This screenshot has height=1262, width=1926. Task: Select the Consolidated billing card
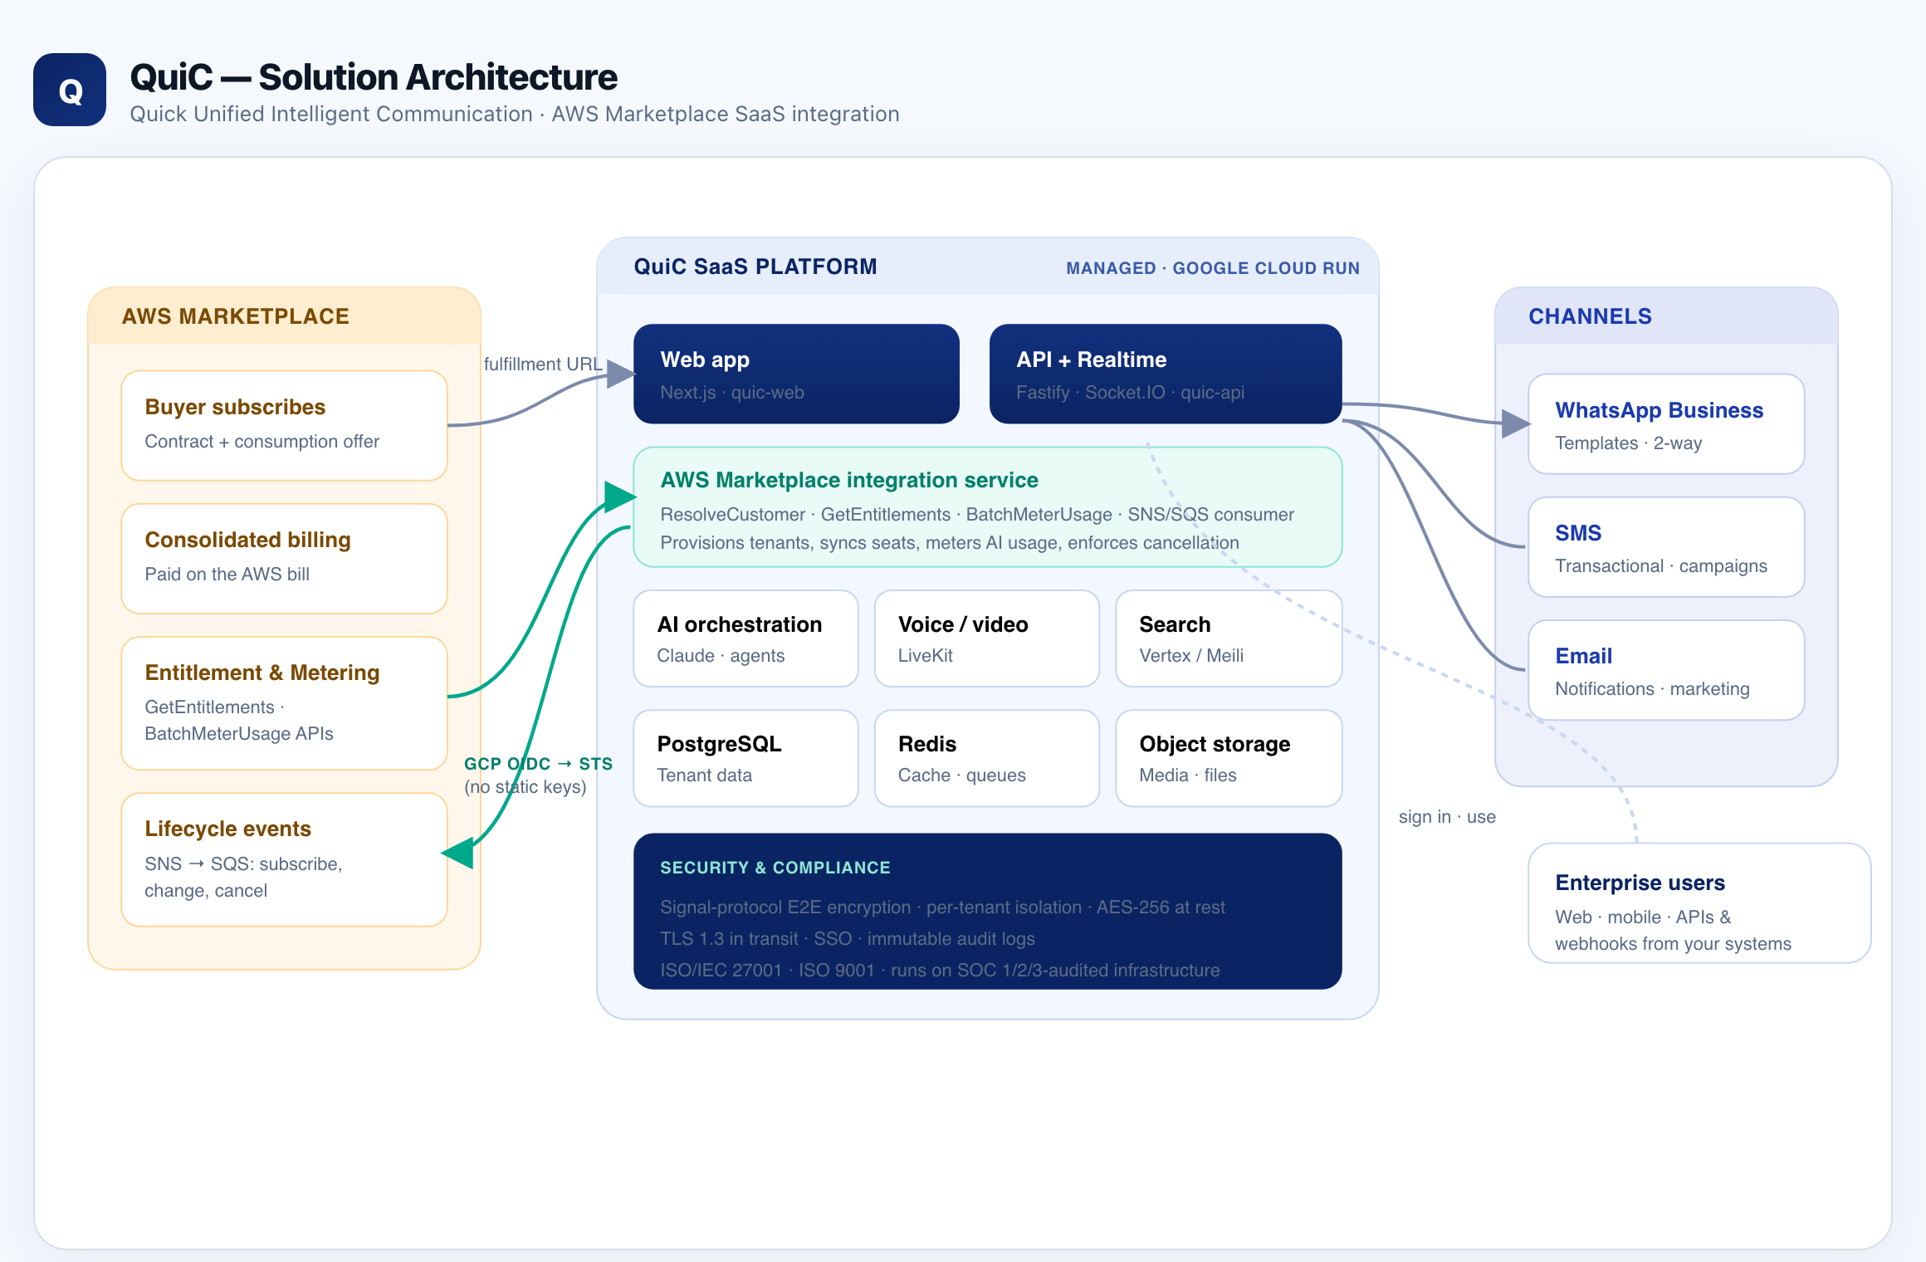pyautogui.click(x=284, y=558)
